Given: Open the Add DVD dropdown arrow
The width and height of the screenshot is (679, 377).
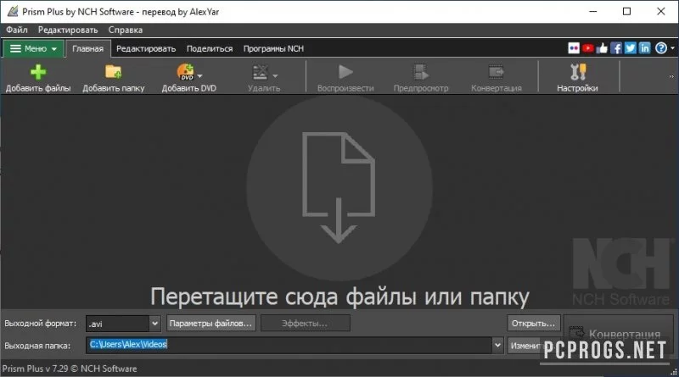Looking at the screenshot, I should [199, 75].
